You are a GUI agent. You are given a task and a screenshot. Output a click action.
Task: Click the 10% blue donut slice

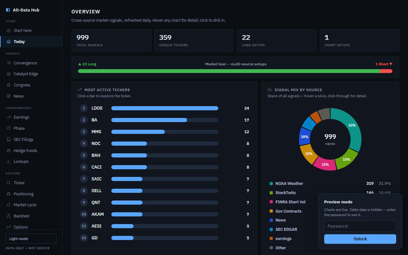click(x=305, y=137)
